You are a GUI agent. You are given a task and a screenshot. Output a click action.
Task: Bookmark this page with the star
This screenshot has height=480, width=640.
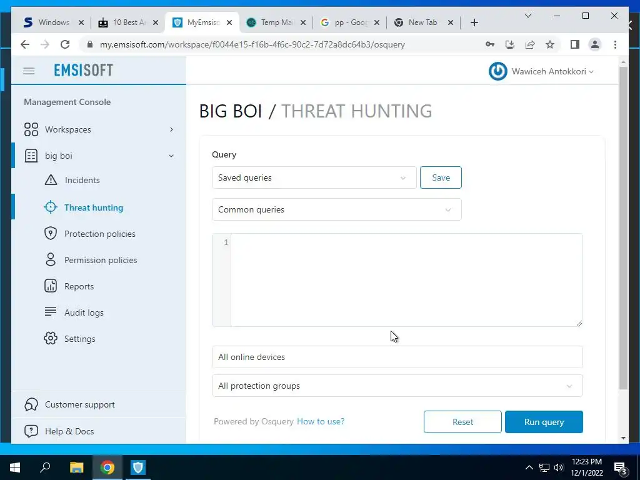click(x=550, y=44)
